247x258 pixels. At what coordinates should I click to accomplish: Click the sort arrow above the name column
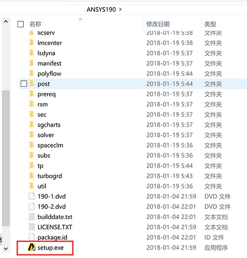(80, 19)
